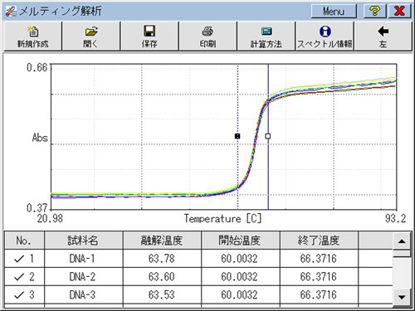Click the 開始温度 column header
415x311 pixels.
tap(241, 241)
